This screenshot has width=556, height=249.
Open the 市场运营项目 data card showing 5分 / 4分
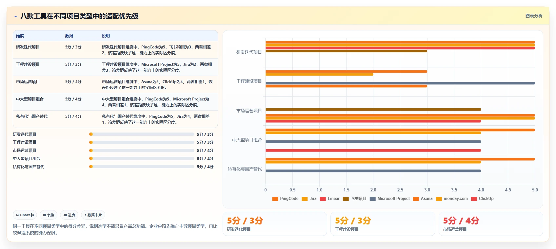pos(491,224)
